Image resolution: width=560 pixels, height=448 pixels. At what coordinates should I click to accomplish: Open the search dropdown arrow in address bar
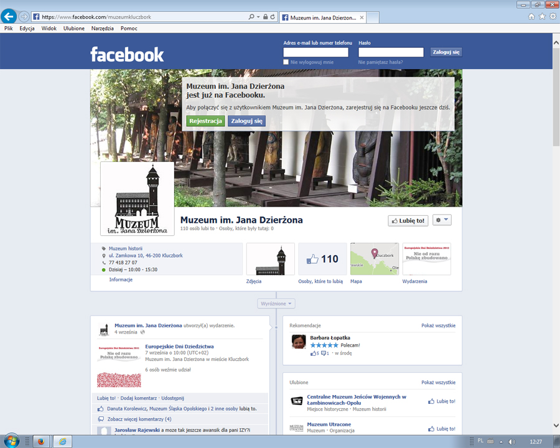click(258, 17)
